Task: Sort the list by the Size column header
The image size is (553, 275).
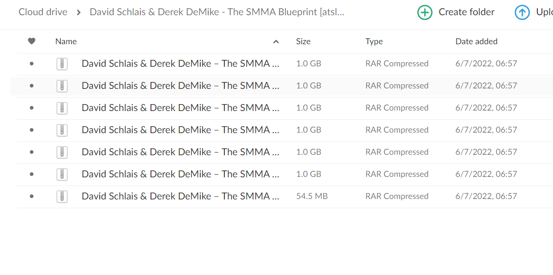Action: [303, 41]
